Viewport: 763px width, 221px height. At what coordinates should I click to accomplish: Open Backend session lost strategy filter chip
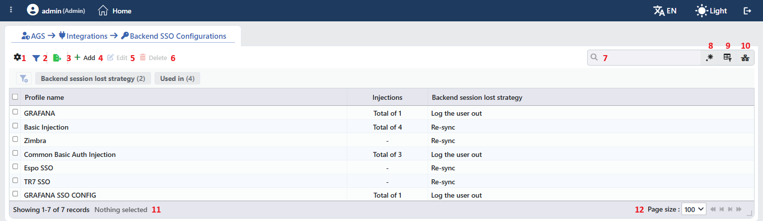(x=93, y=78)
